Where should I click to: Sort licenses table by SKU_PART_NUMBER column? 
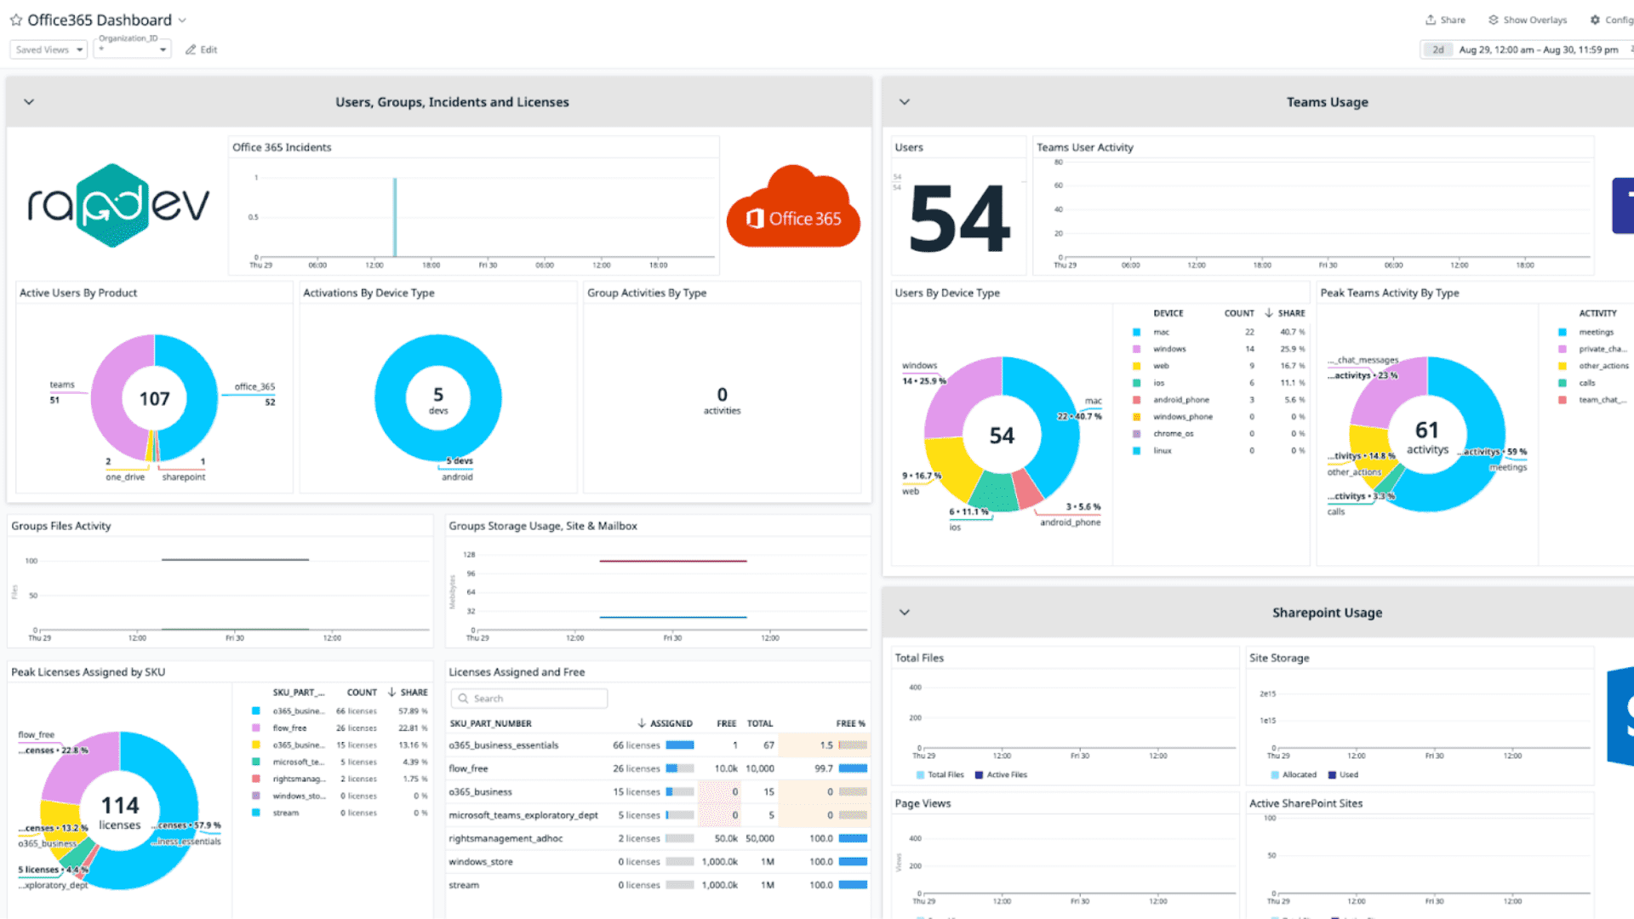[x=490, y=723]
